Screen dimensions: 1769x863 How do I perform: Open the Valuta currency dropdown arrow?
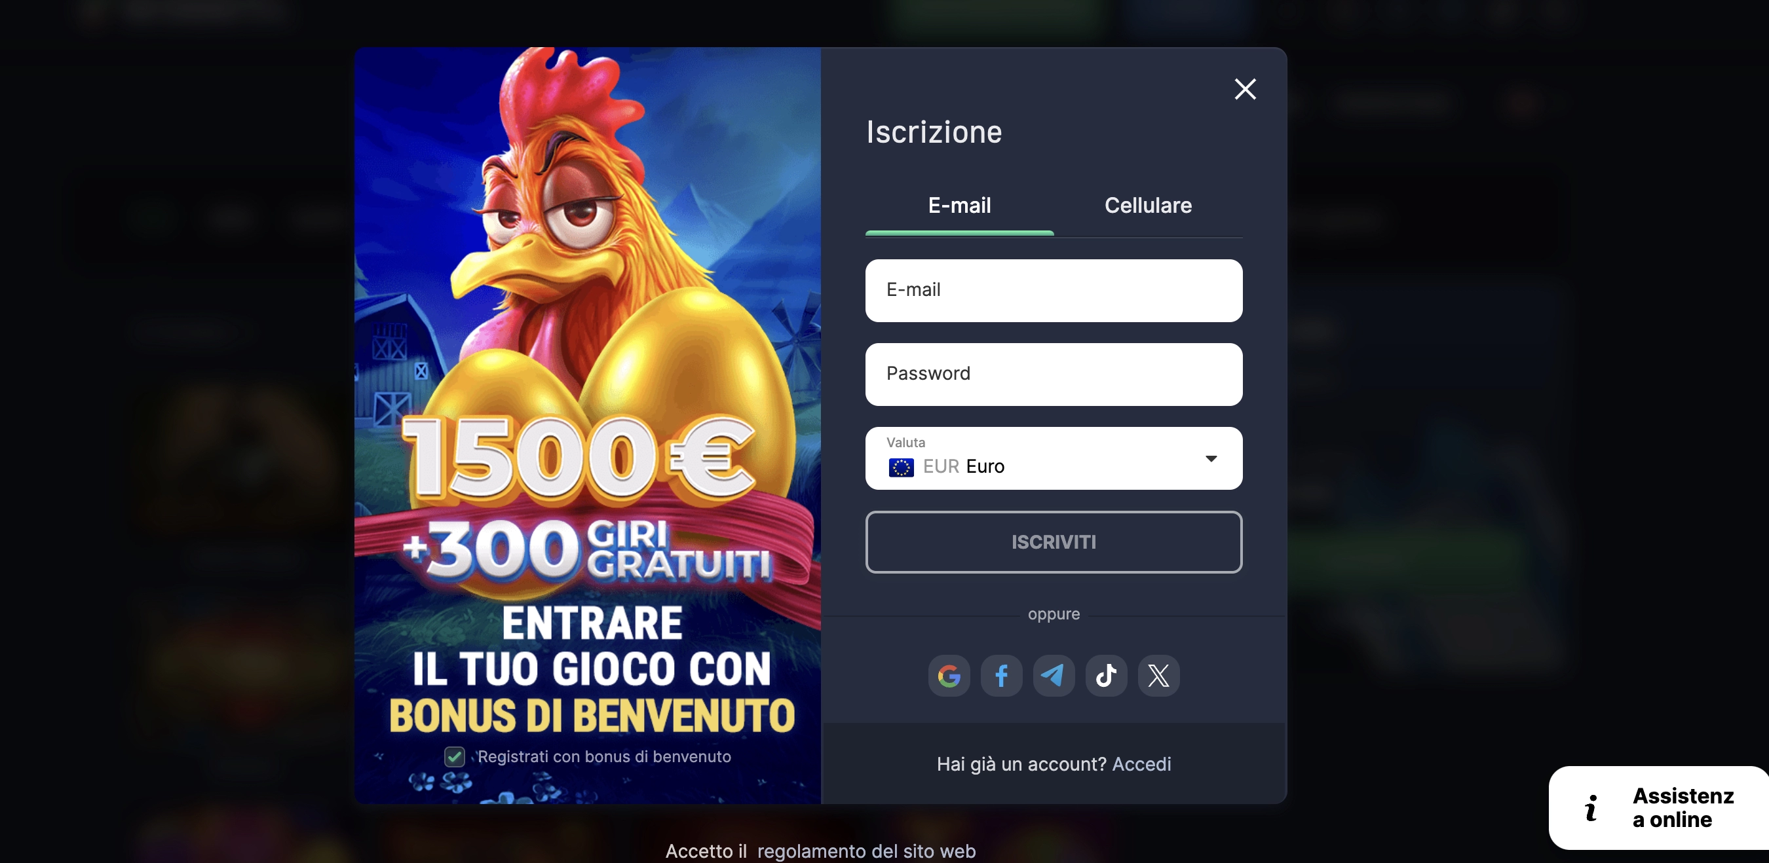tap(1211, 458)
